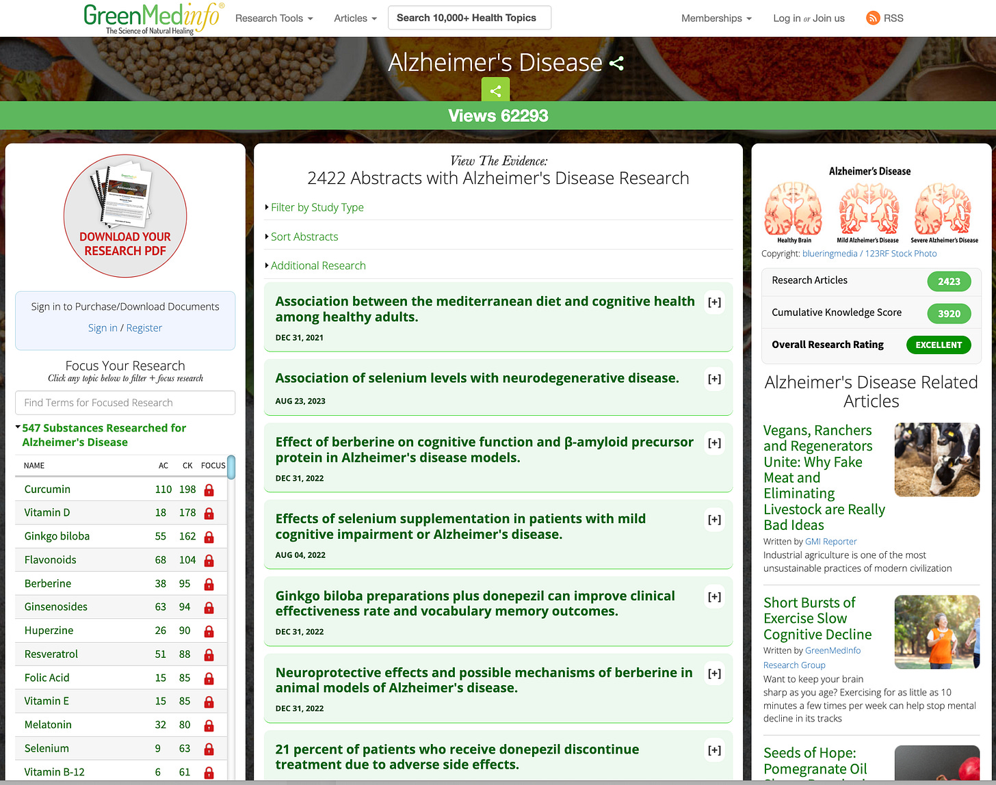The width and height of the screenshot is (996, 785).
Task: Click the Cumulative Knowledge Score 3920 badge
Action: pyautogui.click(x=949, y=313)
